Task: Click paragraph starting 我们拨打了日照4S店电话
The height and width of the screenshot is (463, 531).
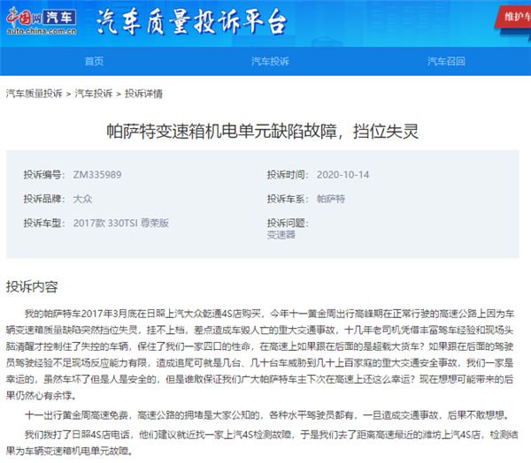Action: point(262,443)
